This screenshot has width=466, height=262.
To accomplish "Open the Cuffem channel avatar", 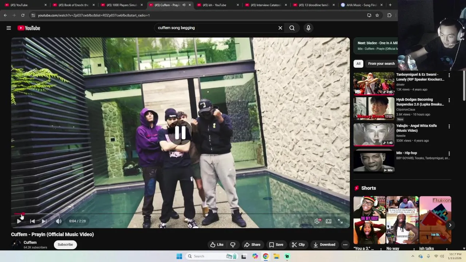I will [x=16, y=245].
